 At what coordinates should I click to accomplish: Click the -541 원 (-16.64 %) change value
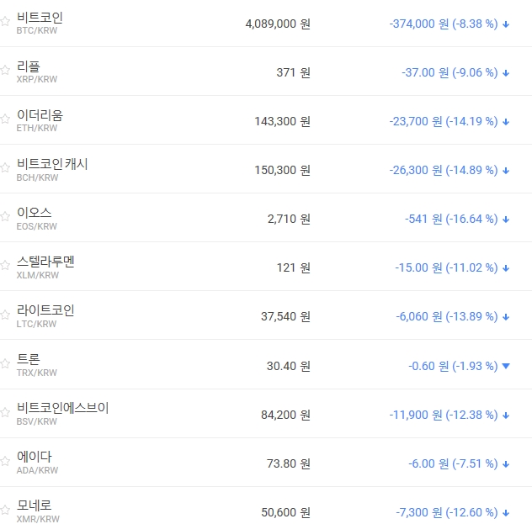pyautogui.click(x=450, y=219)
